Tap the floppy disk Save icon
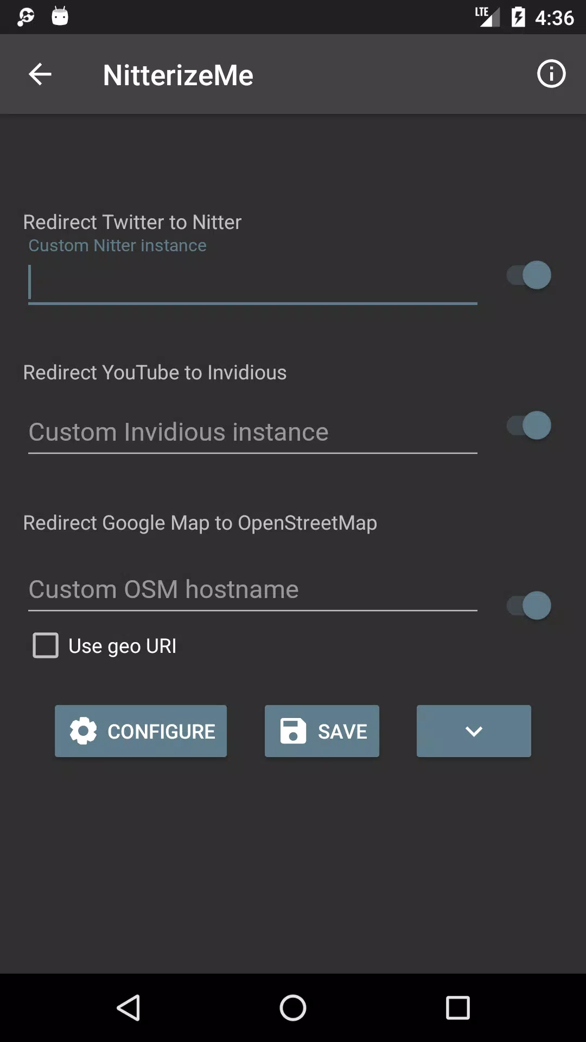This screenshot has height=1042, width=586. tap(293, 730)
